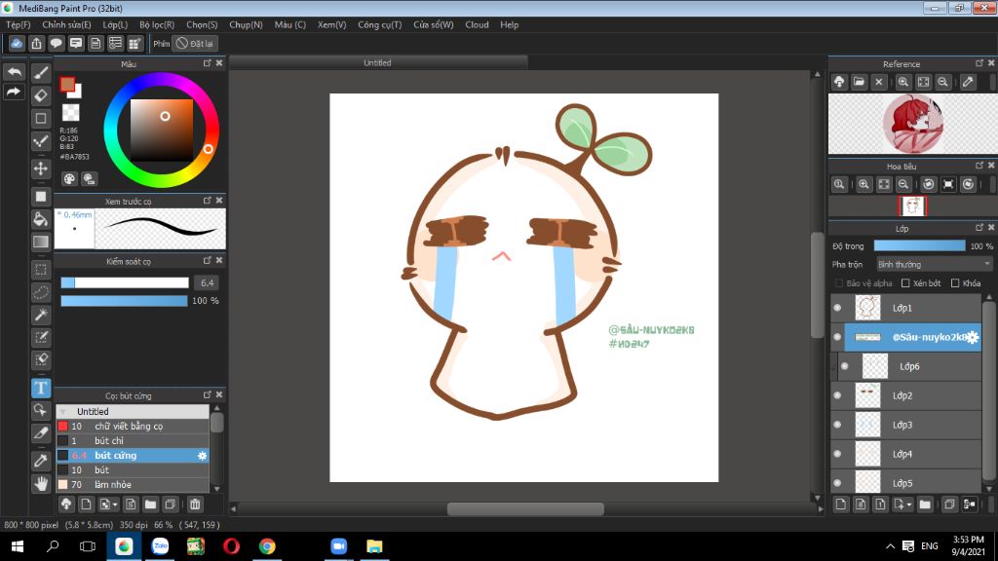Select the Lớp4 layer

906,454
